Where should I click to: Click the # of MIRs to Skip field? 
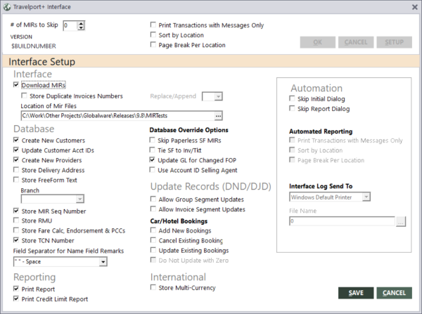tap(70, 25)
